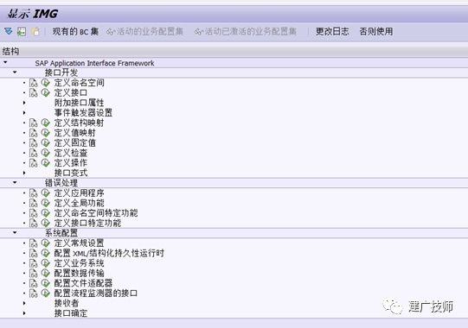Select 定义检查 tree item text
468x328 pixels.
(71, 153)
